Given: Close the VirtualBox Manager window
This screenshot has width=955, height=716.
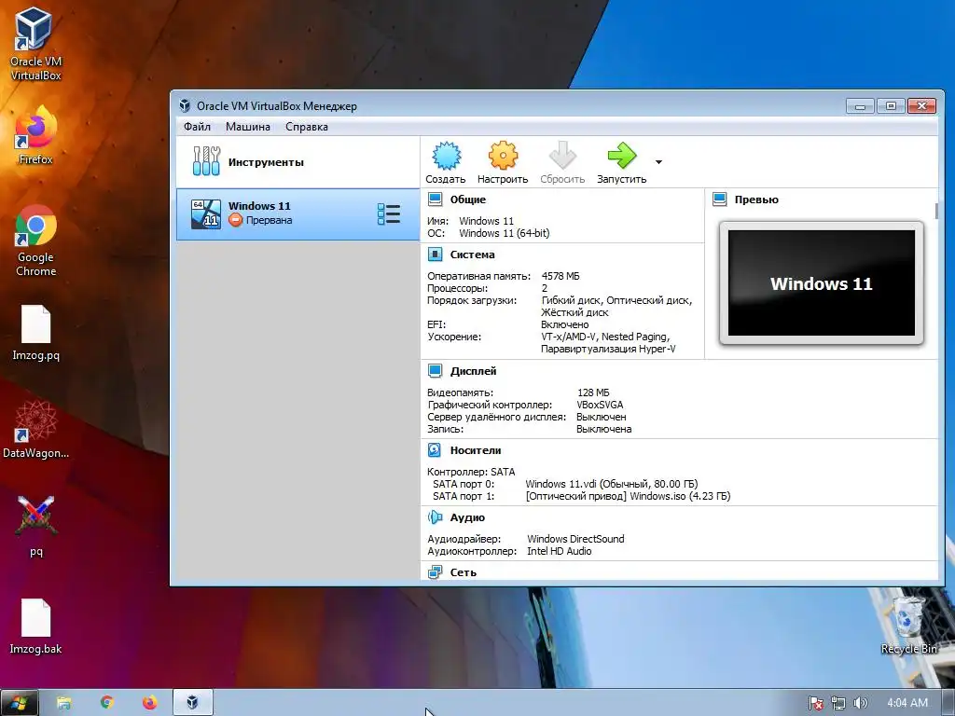Looking at the screenshot, I should pos(921,106).
